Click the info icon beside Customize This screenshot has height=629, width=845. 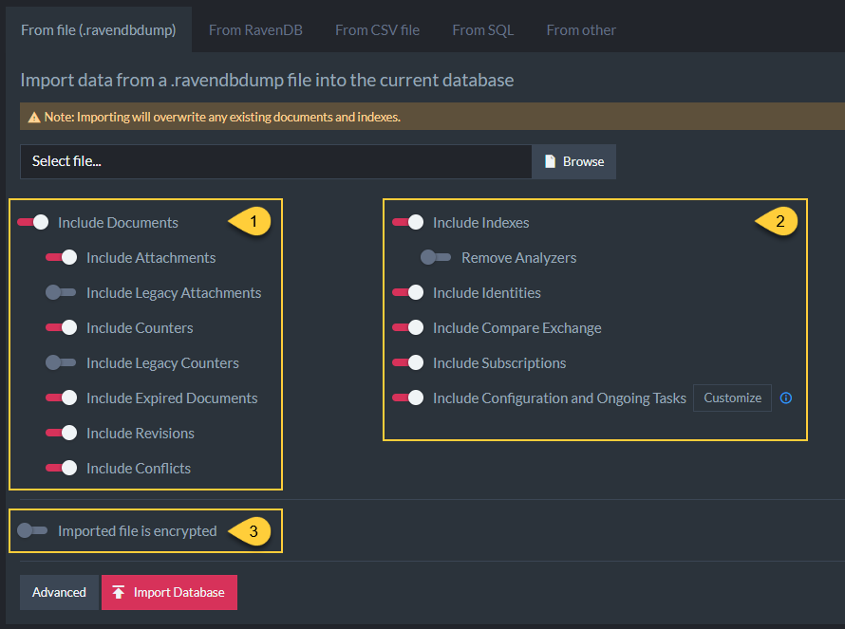pos(786,398)
